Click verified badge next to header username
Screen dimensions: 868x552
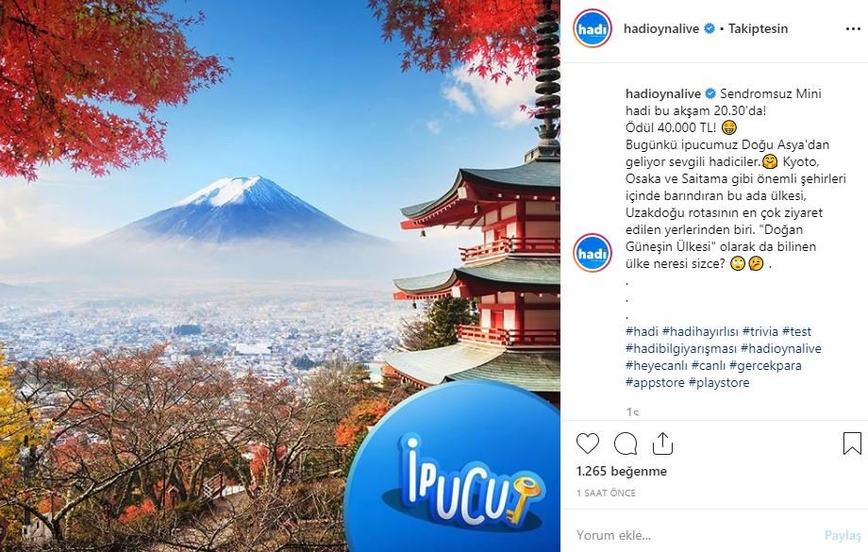point(709,28)
